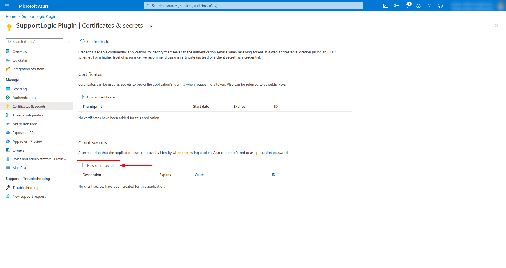506x268 pixels.
Task: Click the Thumbprint column header
Action: (92, 106)
